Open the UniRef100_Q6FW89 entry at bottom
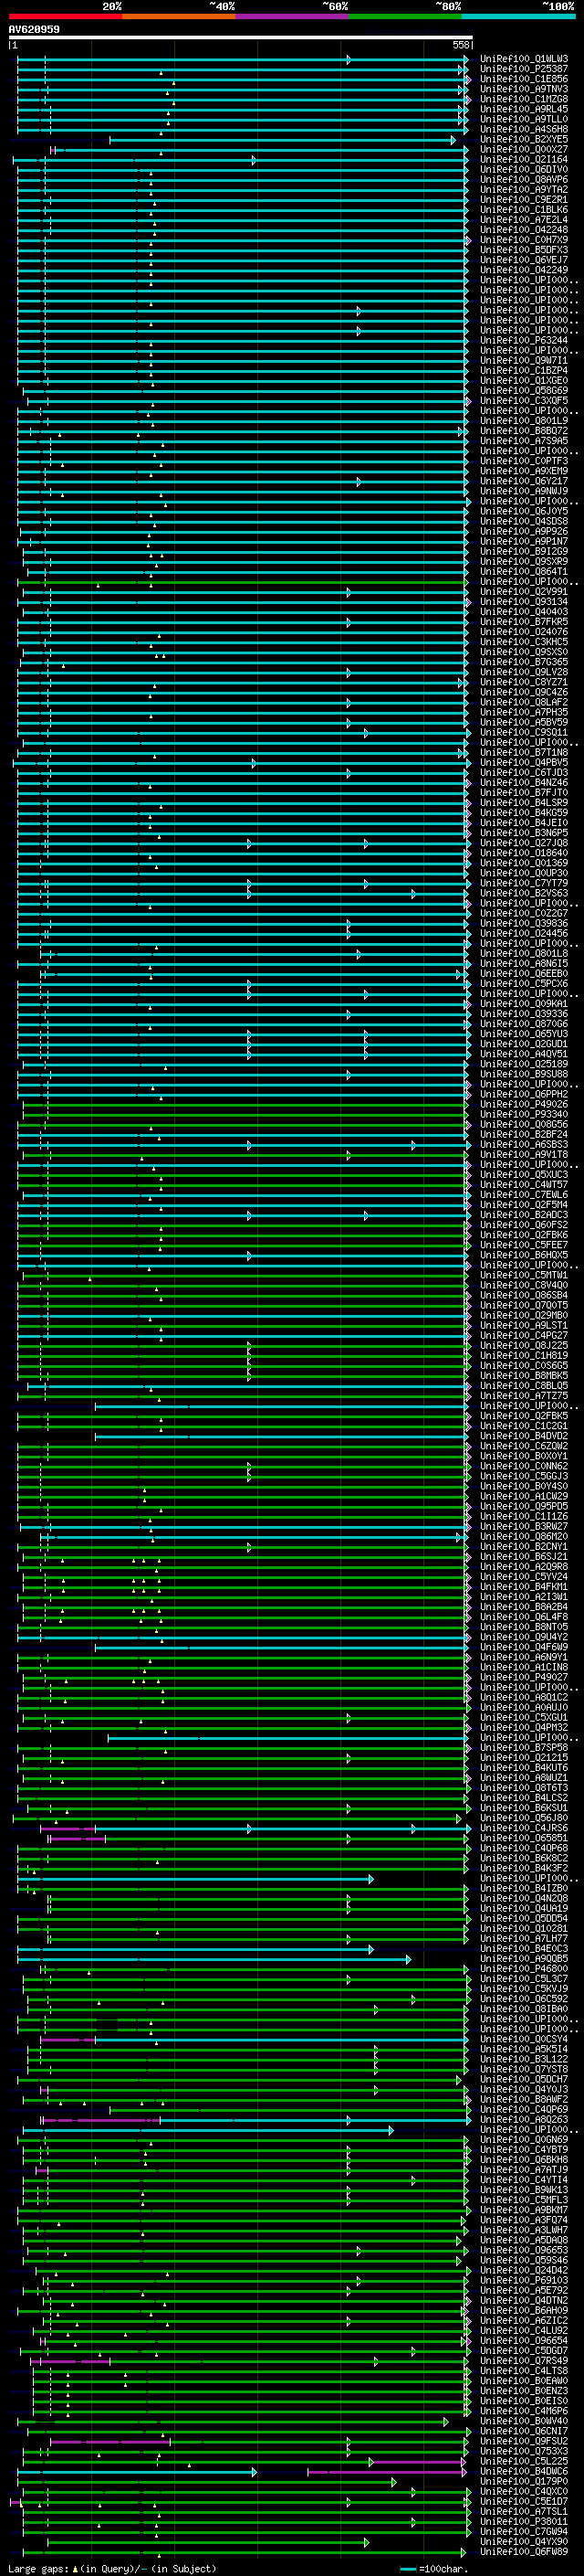The height and width of the screenshot is (2576, 584). click(x=523, y=2551)
